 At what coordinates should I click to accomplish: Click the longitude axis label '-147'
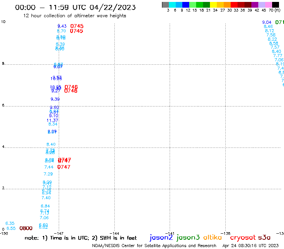tap(59, 233)
